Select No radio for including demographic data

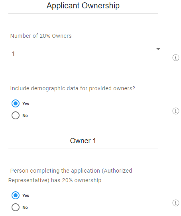coord(16,115)
